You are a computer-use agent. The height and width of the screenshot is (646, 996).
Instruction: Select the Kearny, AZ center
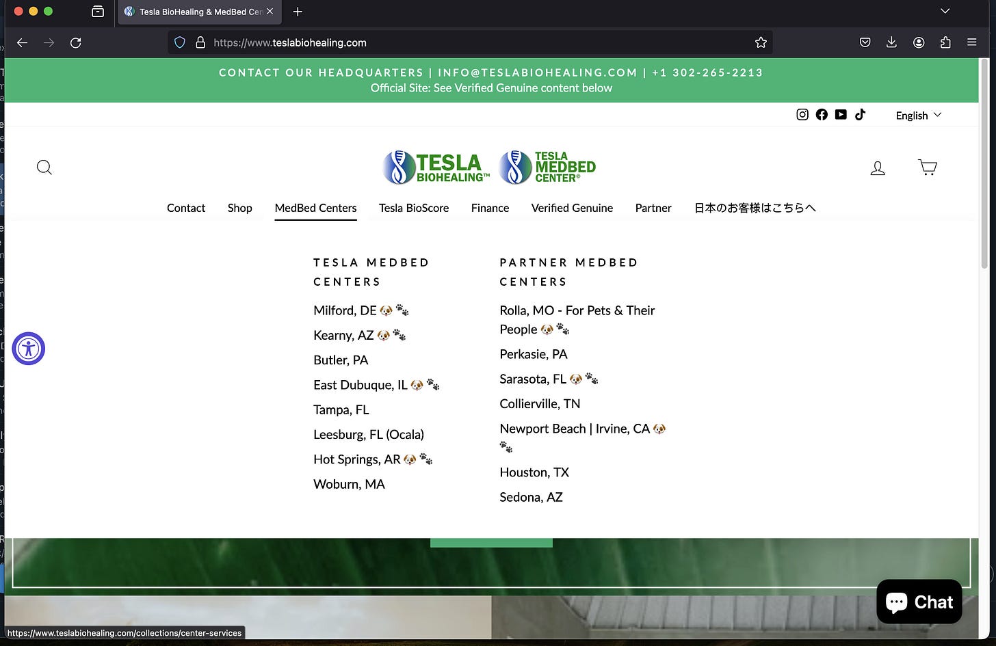coord(360,335)
